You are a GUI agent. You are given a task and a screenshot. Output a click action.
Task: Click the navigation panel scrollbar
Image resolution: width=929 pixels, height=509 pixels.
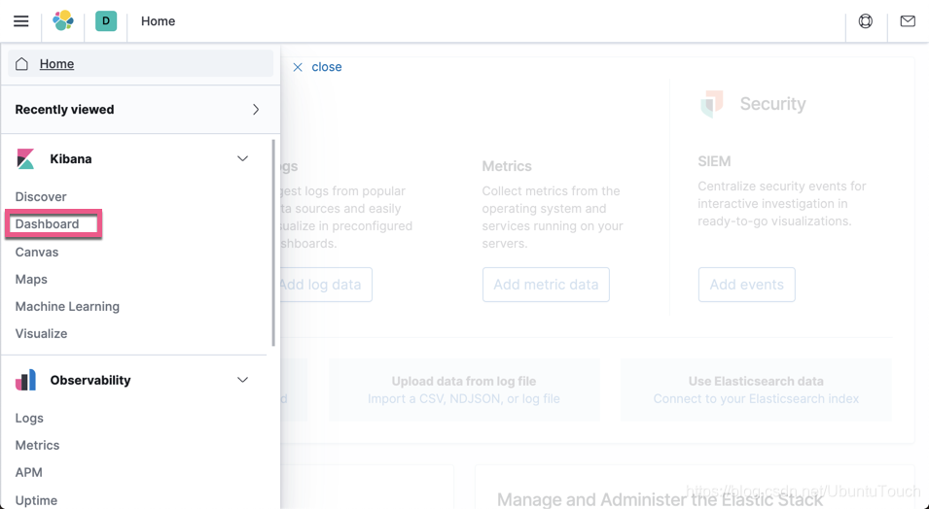click(x=273, y=243)
